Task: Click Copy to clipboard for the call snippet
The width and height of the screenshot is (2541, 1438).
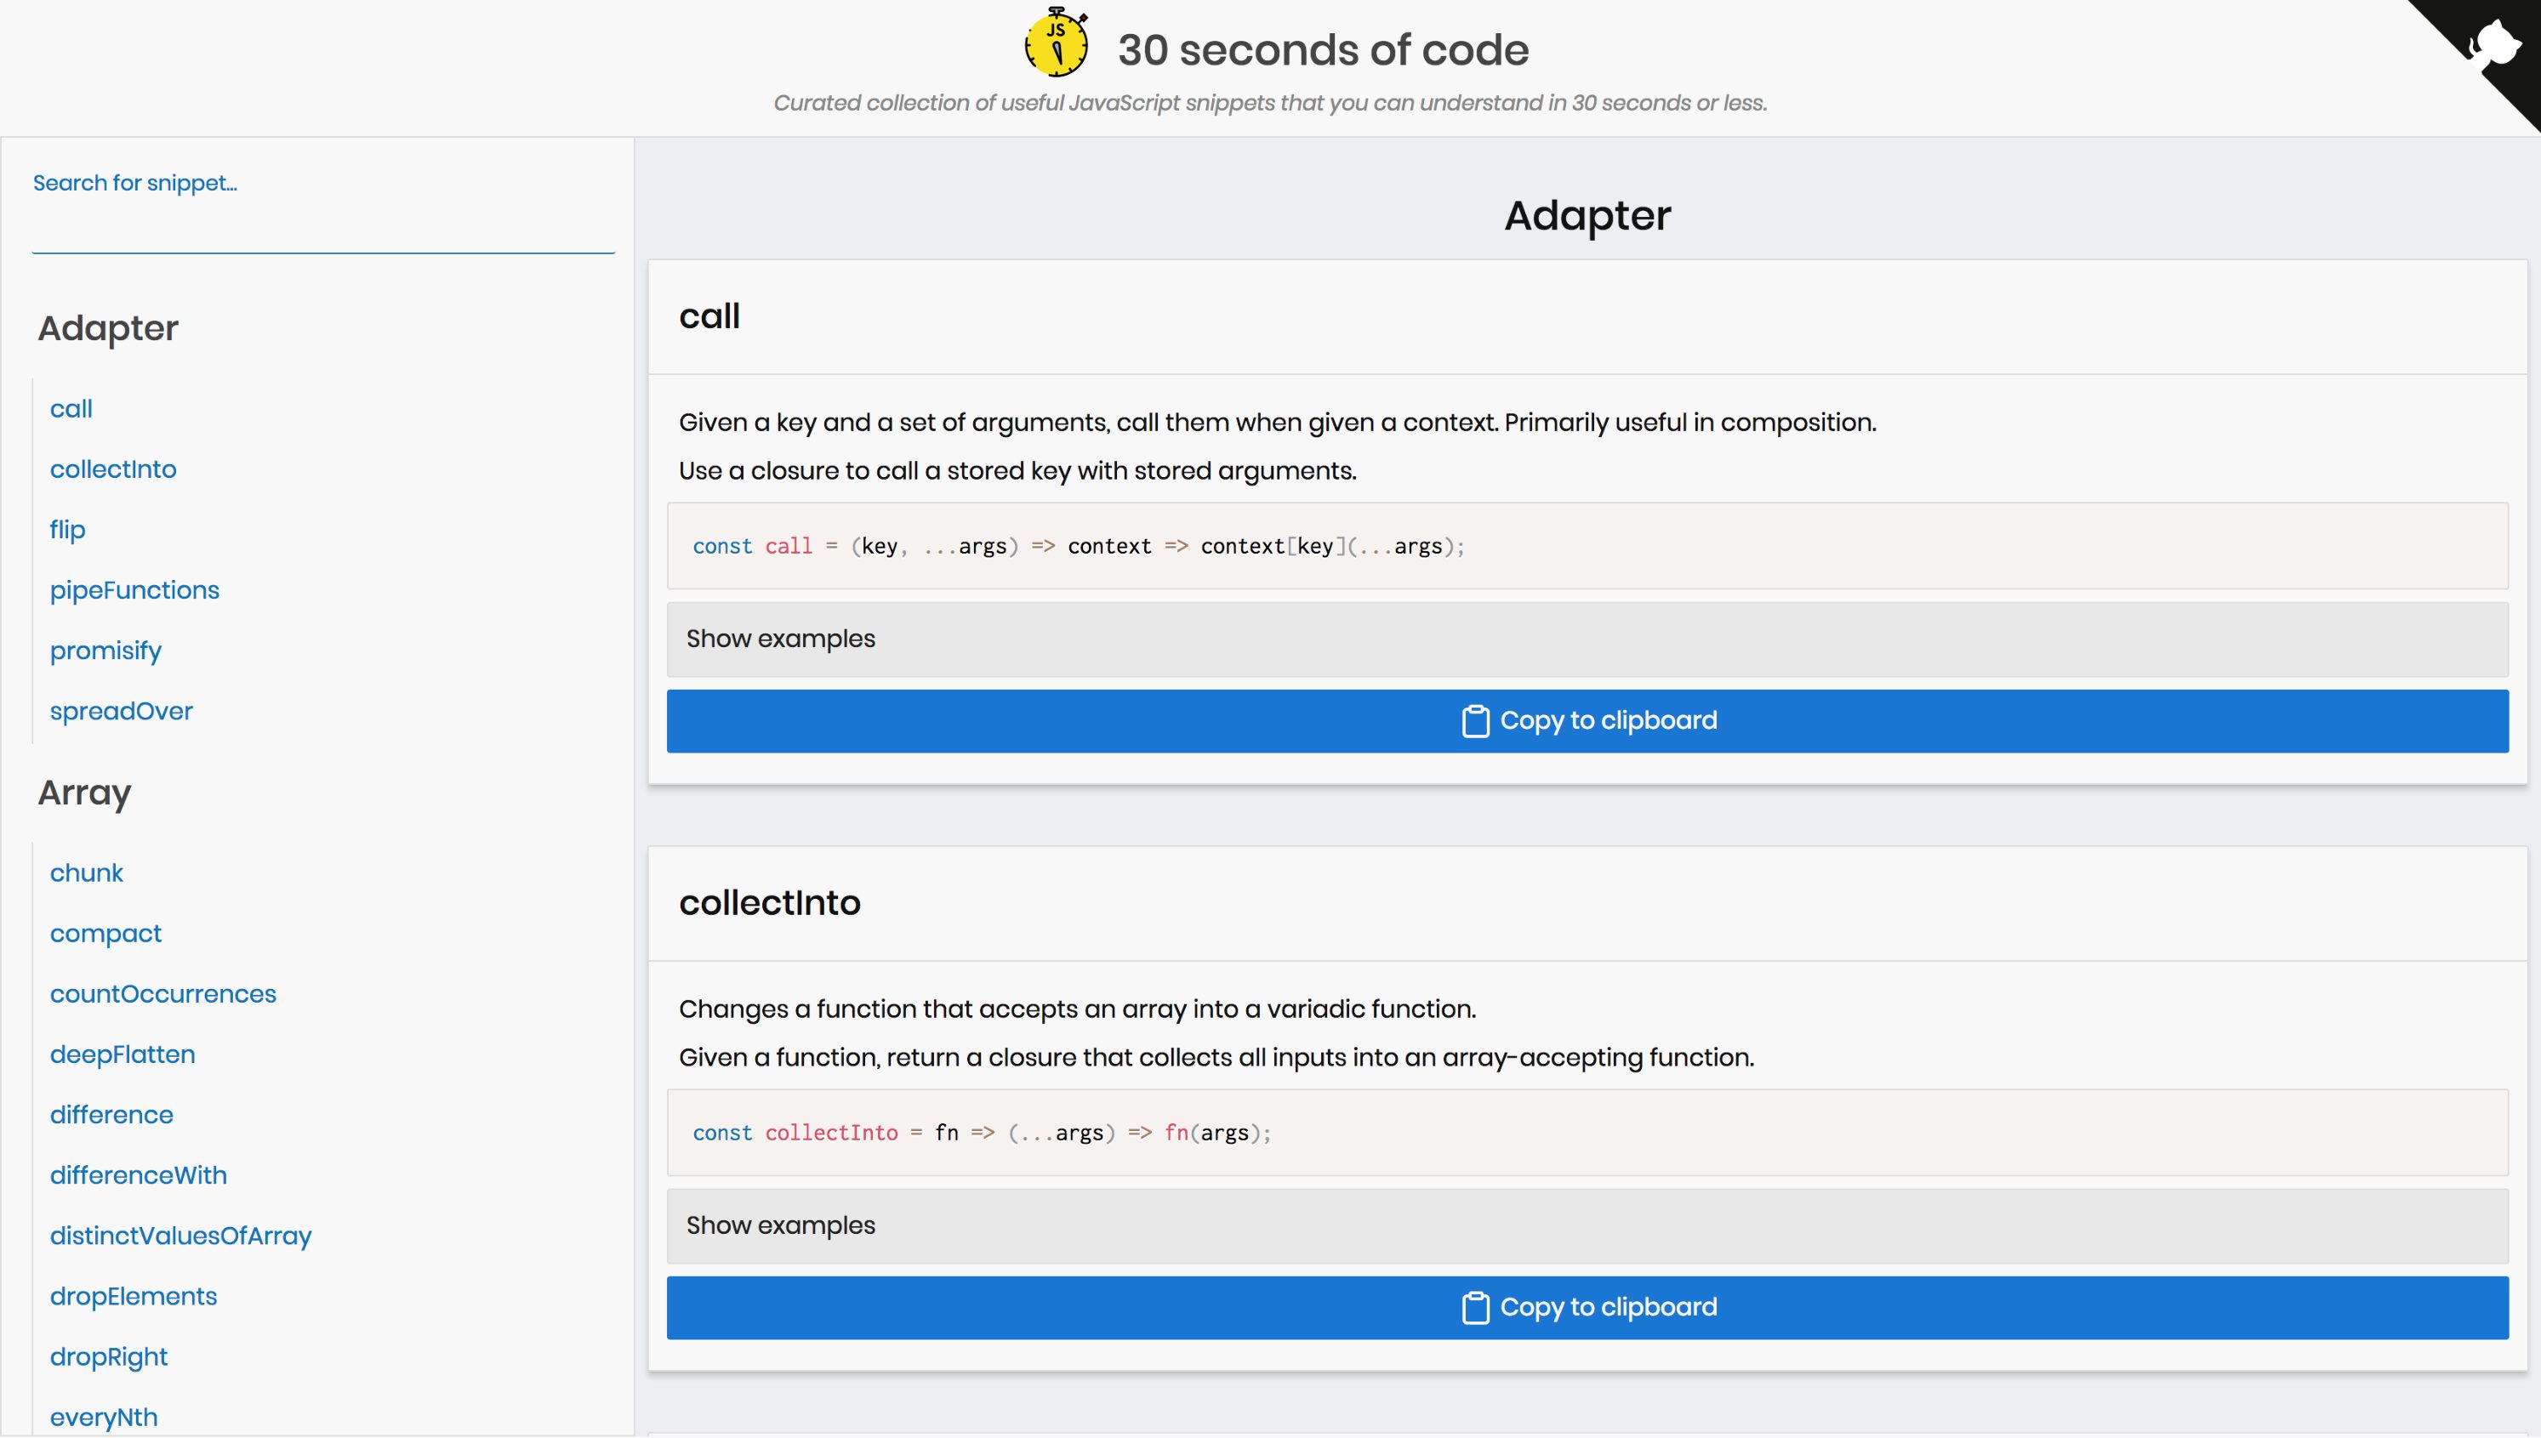Action: (1587, 720)
